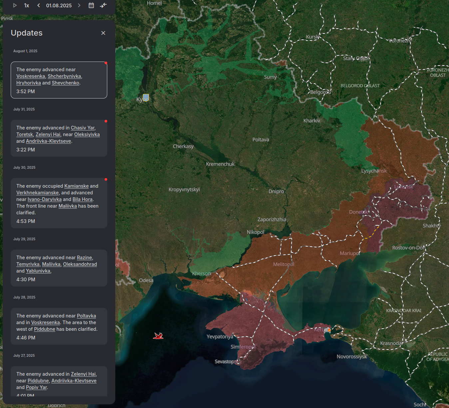Go to the previous date with left chevron
Image resolution: width=449 pixels, height=408 pixels.
(x=39, y=5)
